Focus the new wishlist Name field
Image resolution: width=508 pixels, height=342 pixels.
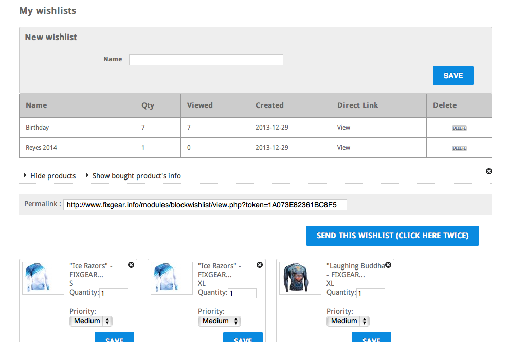click(x=206, y=60)
